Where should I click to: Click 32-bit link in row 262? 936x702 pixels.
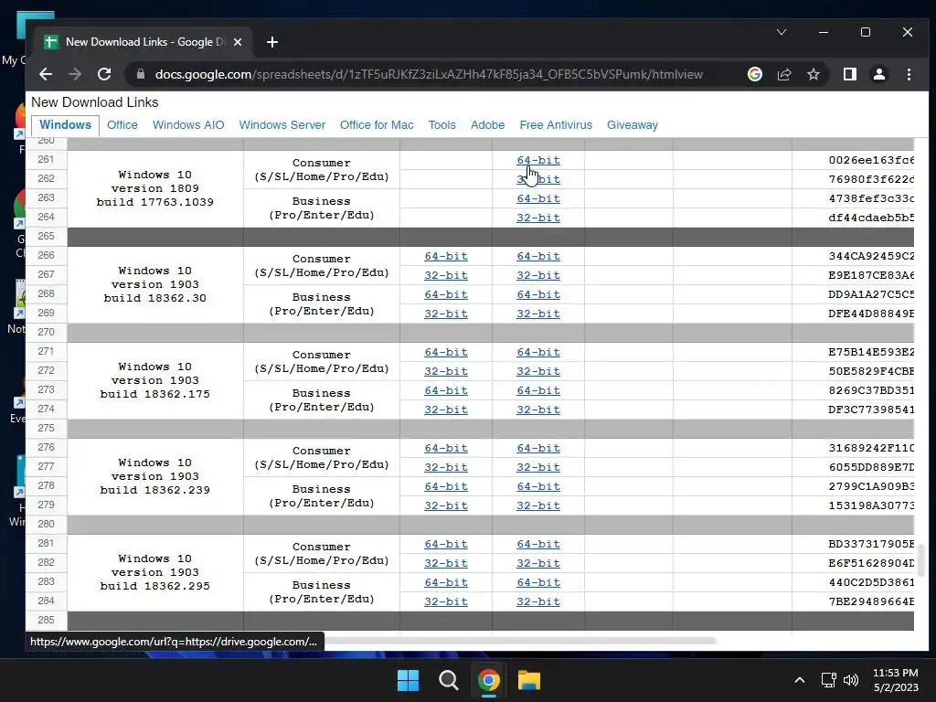(x=538, y=179)
